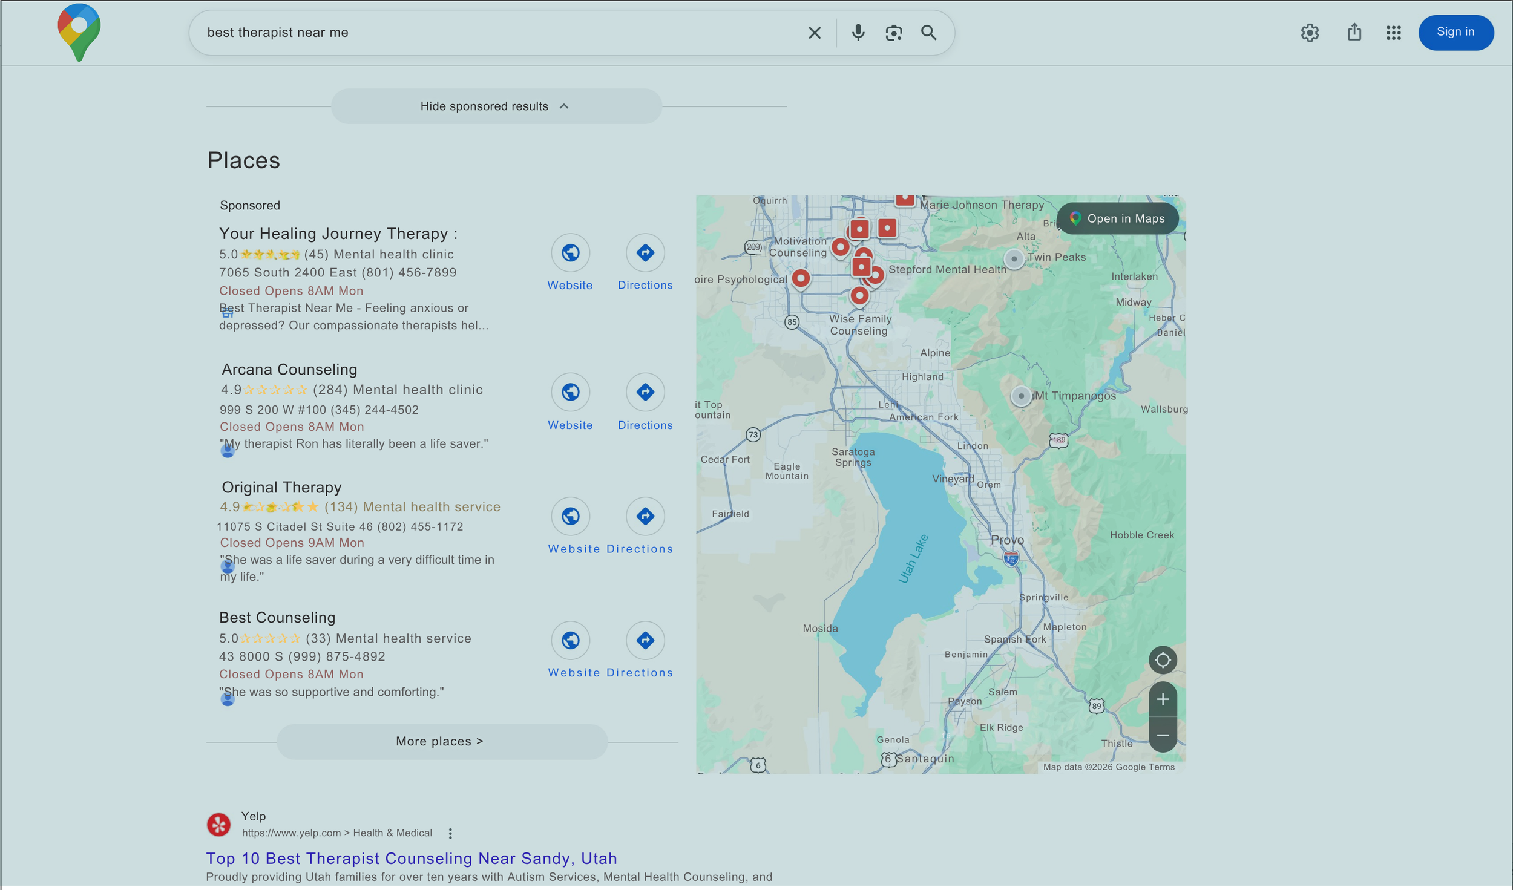Expand the list with More places button
Viewport: 1513px width, 890px height.
[x=442, y=742]
